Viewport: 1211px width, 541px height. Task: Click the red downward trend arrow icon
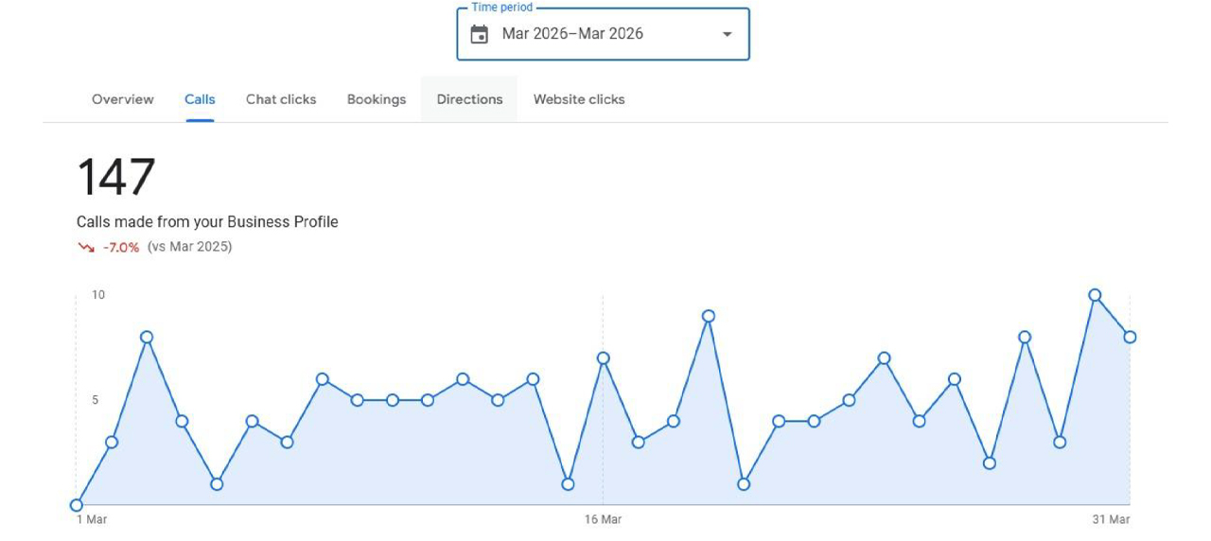point(86,247)
